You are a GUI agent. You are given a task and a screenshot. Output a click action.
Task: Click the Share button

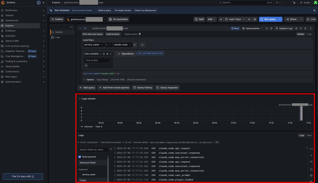[291, 19]
